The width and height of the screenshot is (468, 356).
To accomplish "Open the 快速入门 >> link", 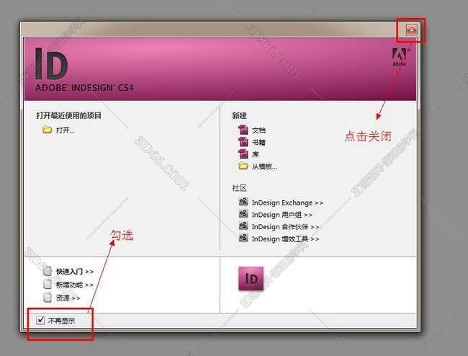I will [75, 272].
